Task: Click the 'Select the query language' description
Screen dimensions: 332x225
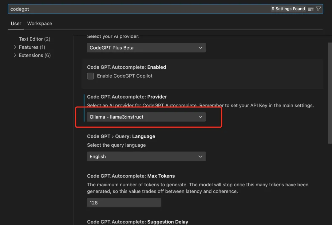Action: tap(116, 145)
